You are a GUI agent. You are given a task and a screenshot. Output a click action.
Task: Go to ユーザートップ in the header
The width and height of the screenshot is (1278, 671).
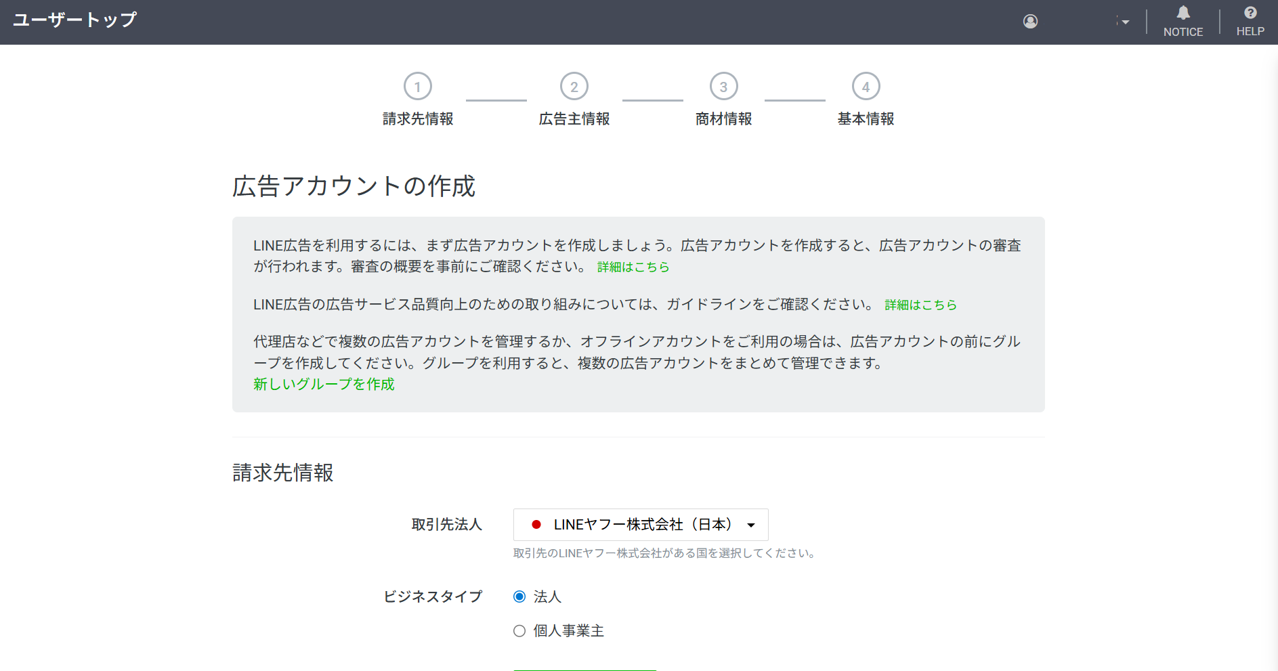74,20
